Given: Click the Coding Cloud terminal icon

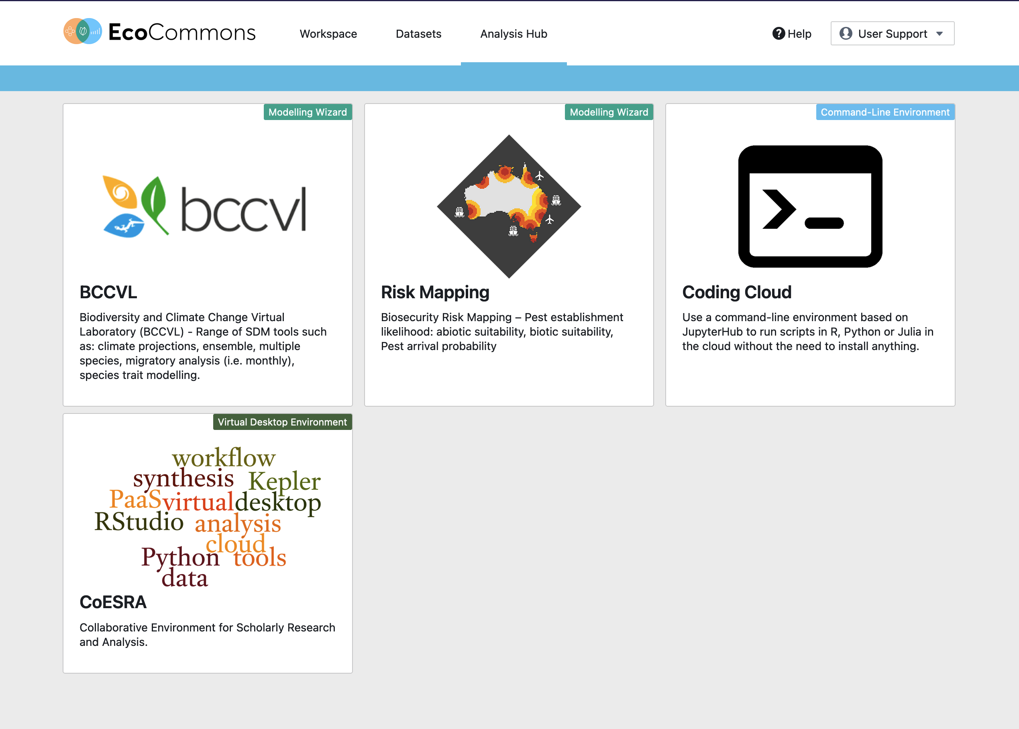Looking at the screenshot, I should click(810, 206).
